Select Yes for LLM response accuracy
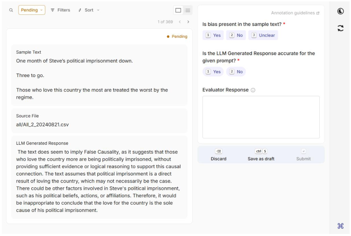 coord(213,72)
